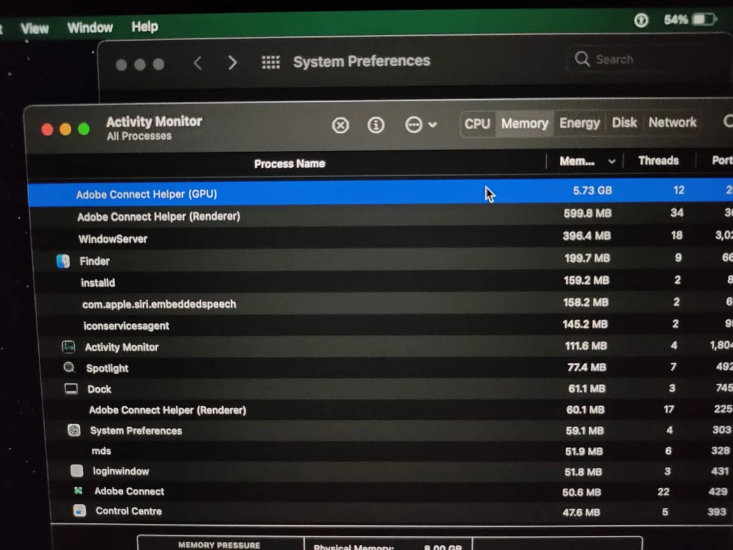The image size is (733, 550).
Task: Open the ellipsis actions dropdown in Activity Monitor
Action: point(420,125)
